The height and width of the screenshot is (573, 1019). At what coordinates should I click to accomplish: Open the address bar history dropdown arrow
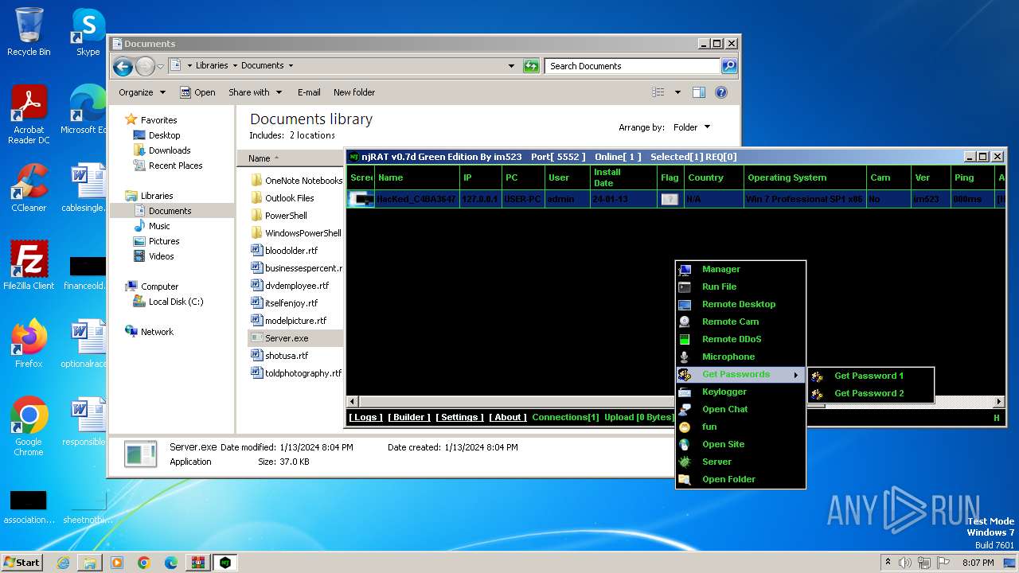(511, 66)
